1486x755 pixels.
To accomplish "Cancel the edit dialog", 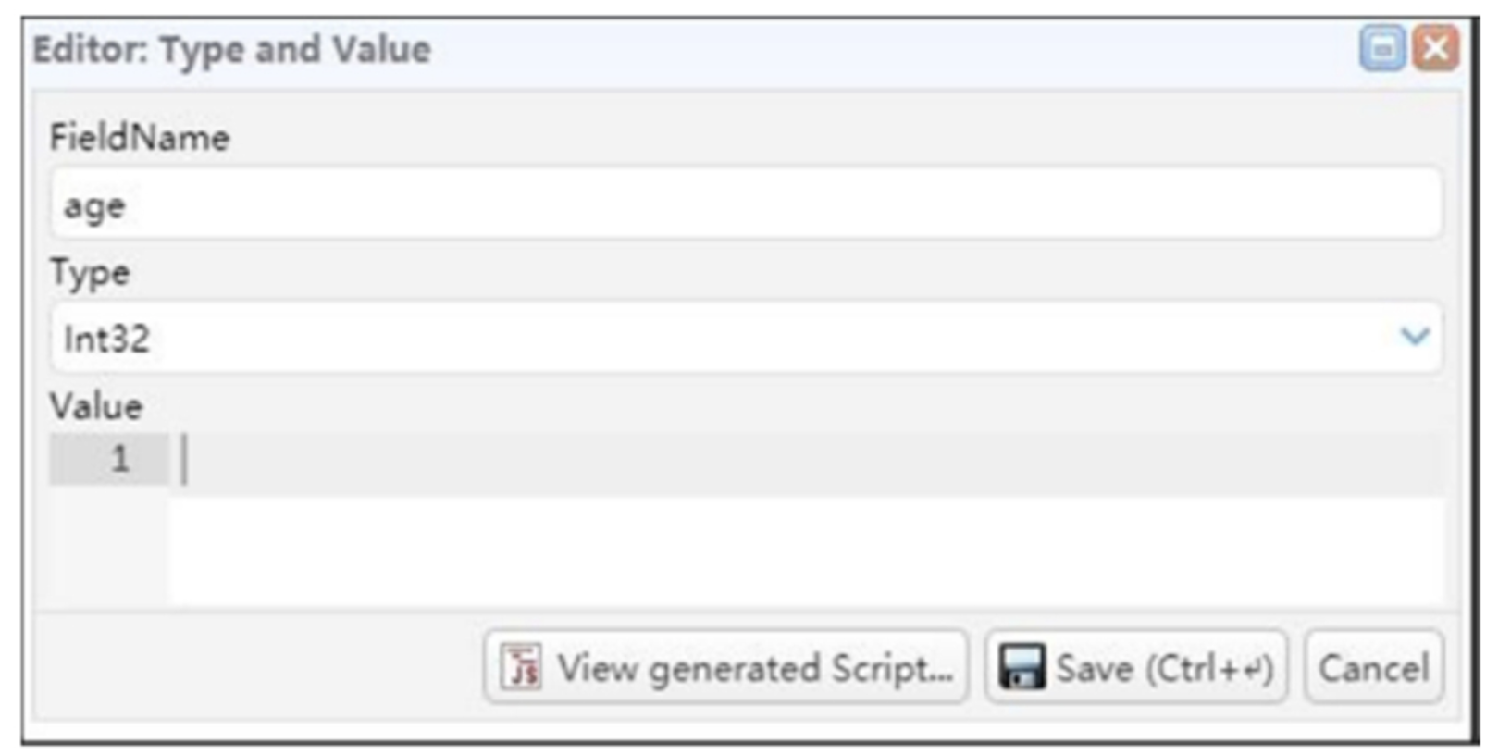I will 1374,667.
